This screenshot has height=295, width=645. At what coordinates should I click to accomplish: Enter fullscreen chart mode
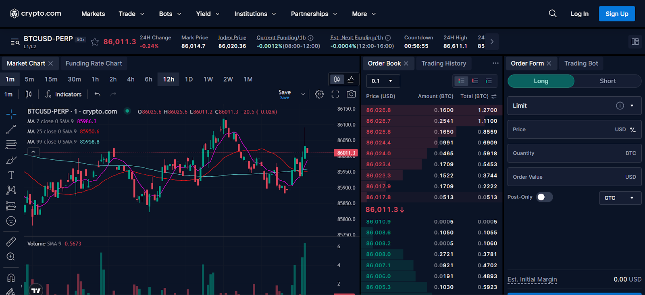[335, 94]
